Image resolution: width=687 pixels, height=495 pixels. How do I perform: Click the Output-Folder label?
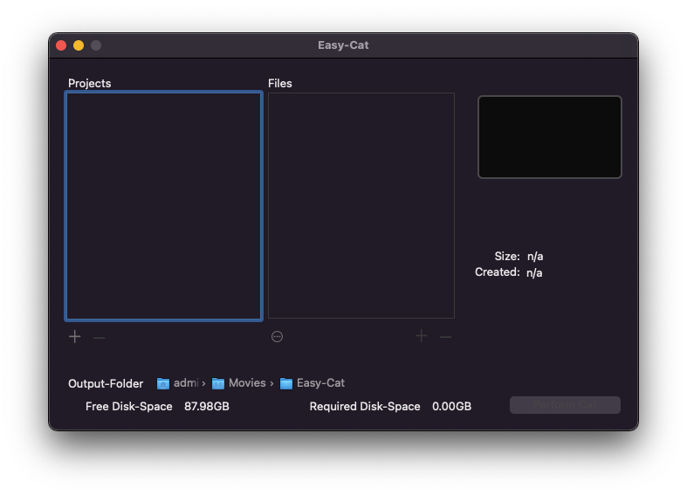[106, 384]
